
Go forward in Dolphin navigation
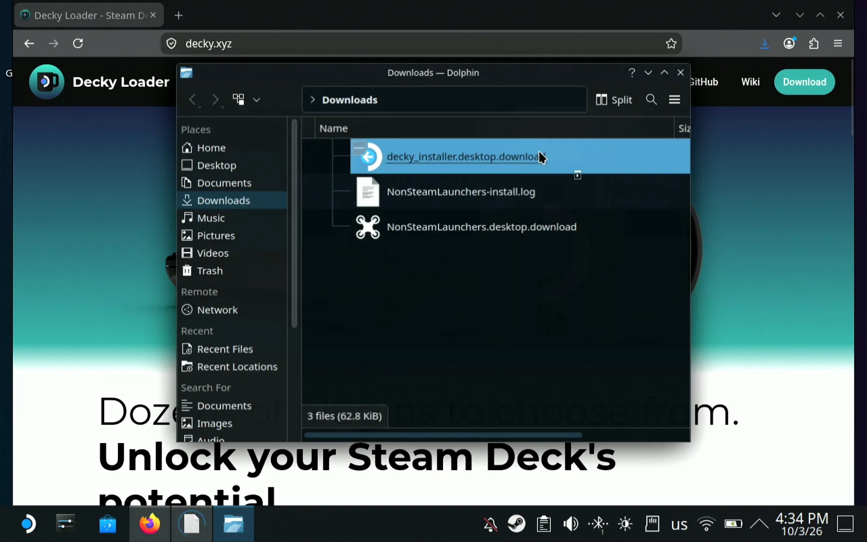(x=215, y=99)
